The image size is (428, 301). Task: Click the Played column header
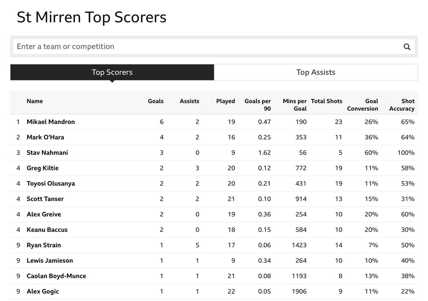[226, 101]
